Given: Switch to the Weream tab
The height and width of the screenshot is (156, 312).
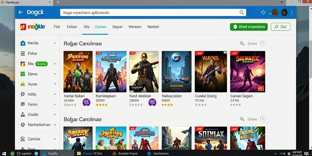Looking at the screenshot, I should click(135, 27).
